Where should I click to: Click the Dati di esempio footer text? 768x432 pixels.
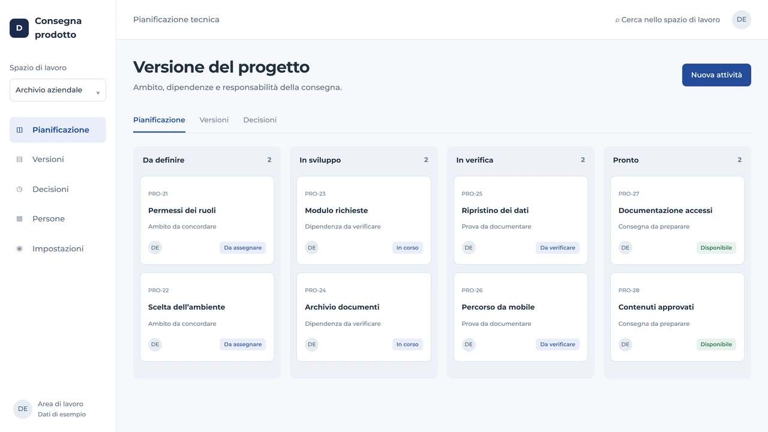[62, 415]
